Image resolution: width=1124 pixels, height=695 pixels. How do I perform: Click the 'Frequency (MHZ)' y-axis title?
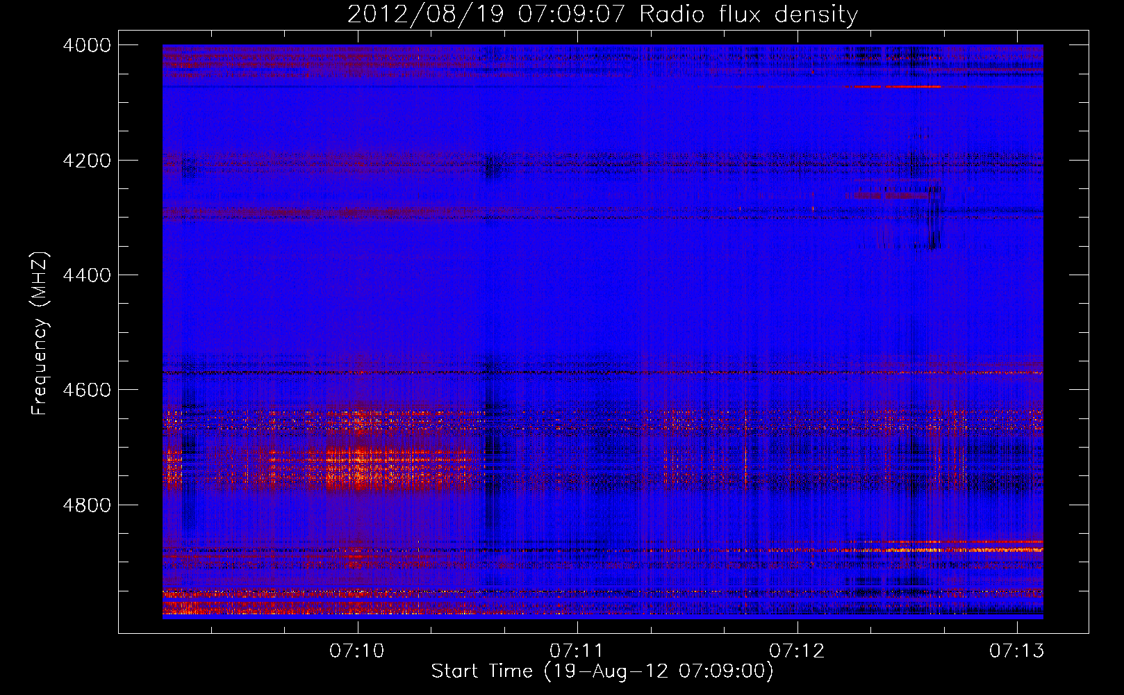pyautogui.click(x=40, y=334)
